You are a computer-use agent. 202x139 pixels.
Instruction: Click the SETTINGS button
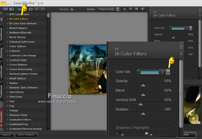click(26, 135)
